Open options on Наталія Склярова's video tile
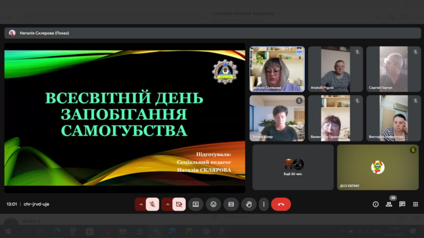424x238 pixels. 299,52
